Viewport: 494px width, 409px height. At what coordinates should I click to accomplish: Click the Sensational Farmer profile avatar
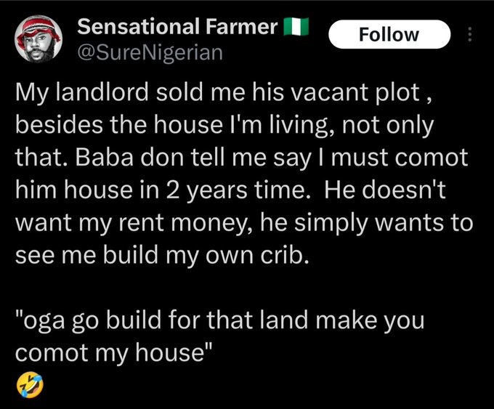tap(38, 39)
